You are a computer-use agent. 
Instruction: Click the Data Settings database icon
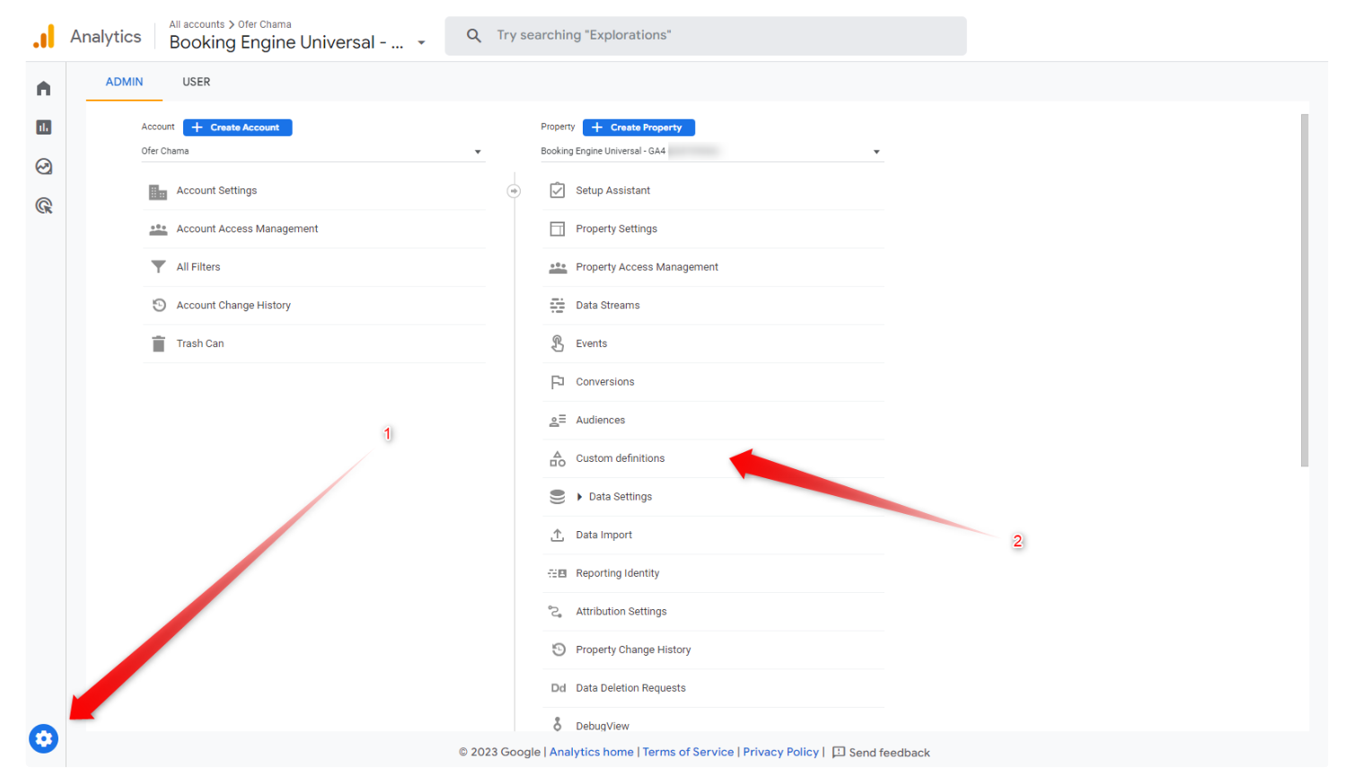click(558, 497)
